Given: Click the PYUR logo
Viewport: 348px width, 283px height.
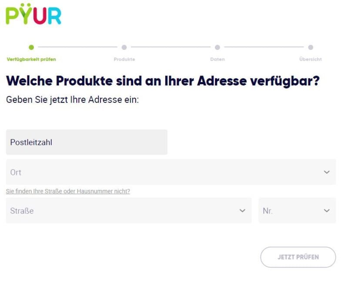Looking at the screenshot, I should [x=33, y=15].
